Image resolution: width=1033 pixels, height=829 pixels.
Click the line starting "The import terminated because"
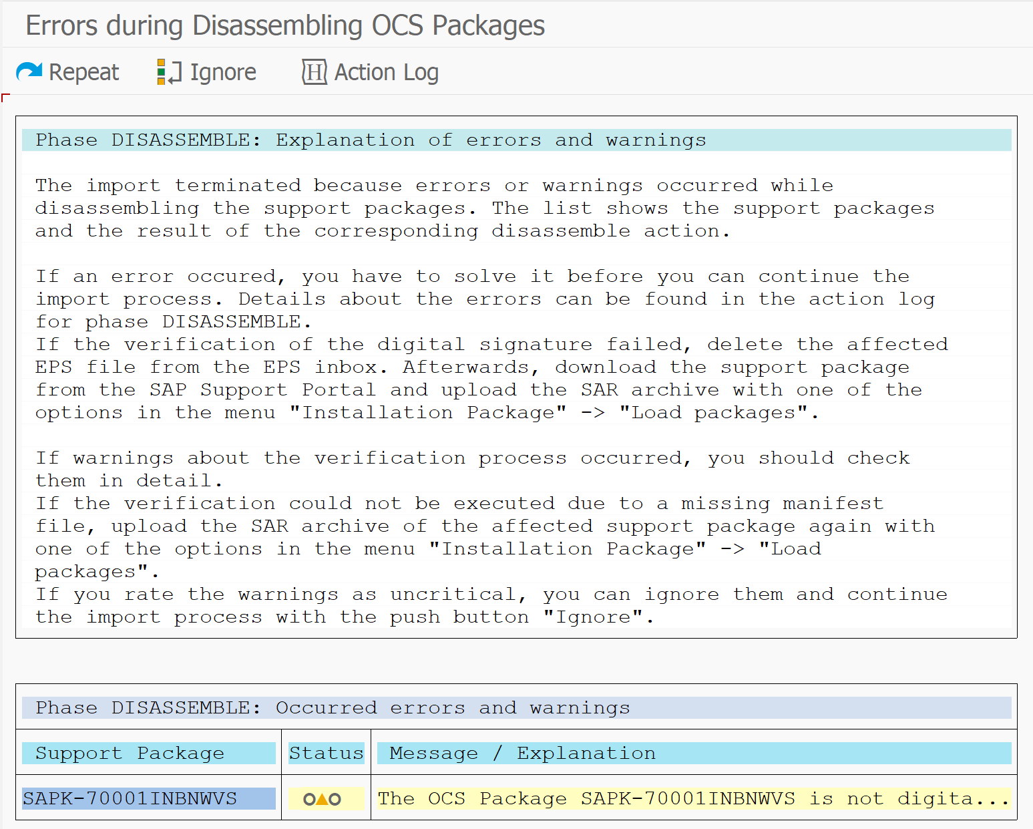click(434, 186)
